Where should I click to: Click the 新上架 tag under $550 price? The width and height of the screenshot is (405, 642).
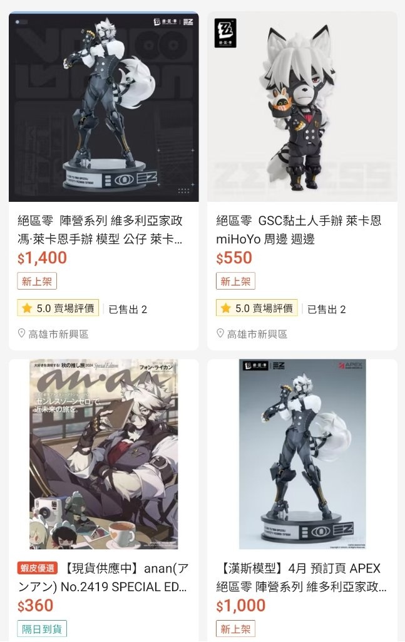(x=235, y=282)
